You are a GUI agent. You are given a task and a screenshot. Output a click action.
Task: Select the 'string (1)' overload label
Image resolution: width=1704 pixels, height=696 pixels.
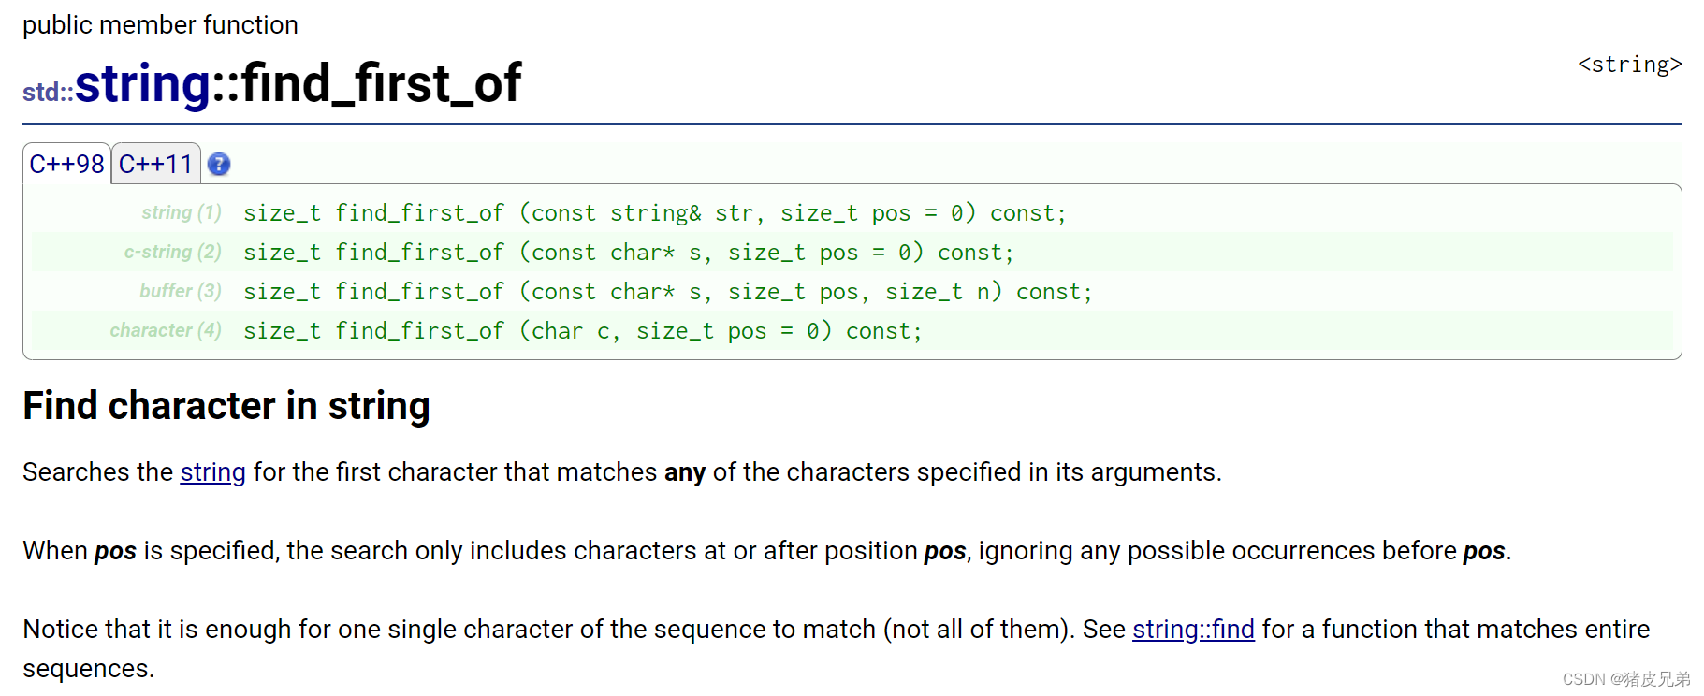(182, 213)
